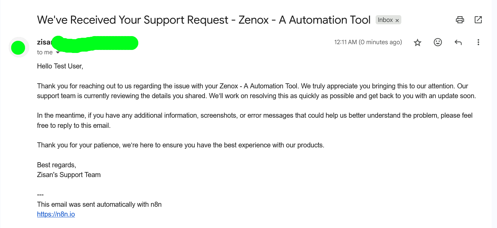
Task: Click the Inbox label chip
Action: point(385,20)
